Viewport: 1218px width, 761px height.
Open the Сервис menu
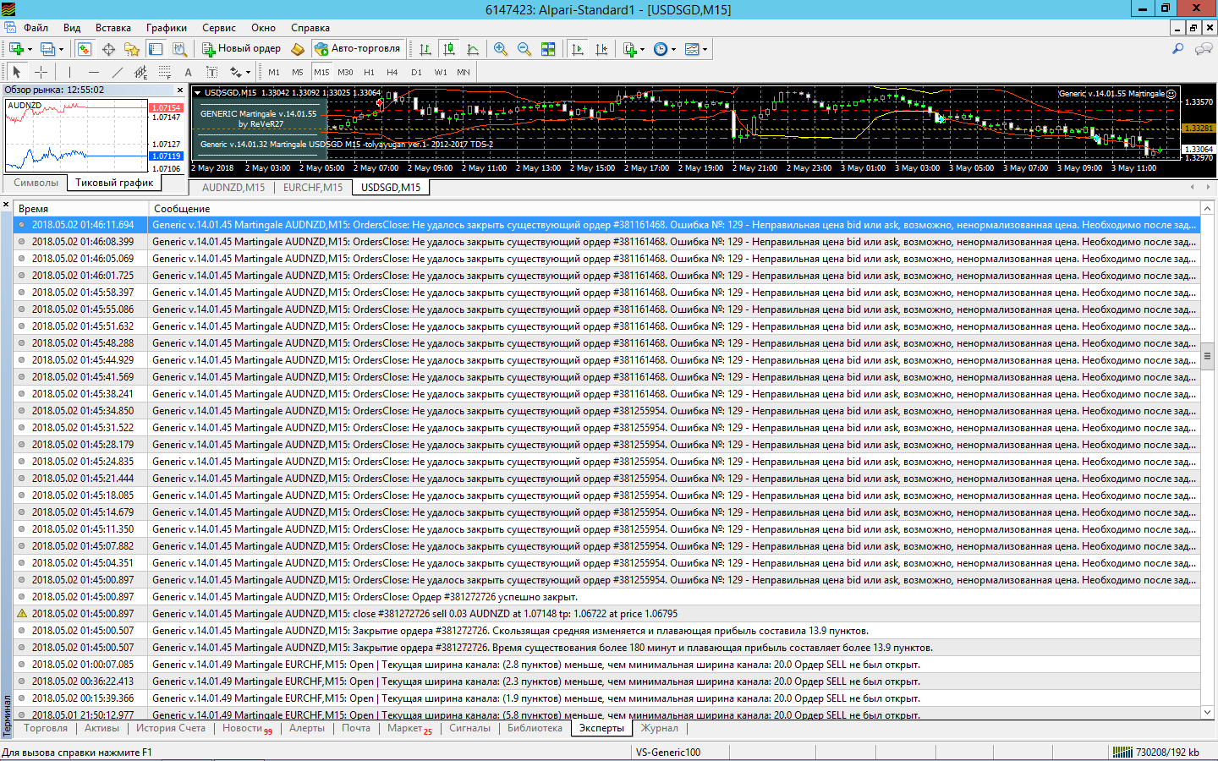click(218, 28)
